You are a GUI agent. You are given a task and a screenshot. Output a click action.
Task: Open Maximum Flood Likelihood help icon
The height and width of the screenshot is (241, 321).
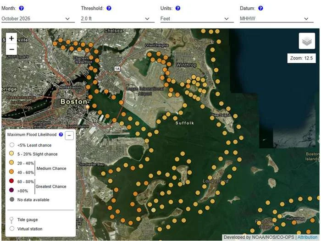pyautogui.click(x=61, y=134)
